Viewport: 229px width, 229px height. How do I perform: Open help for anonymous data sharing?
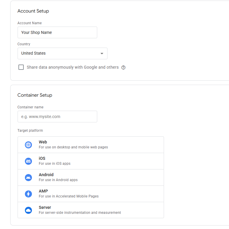[123, 67]
